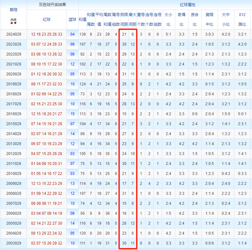The width and height of the screenshot is (252, 250).
Task: Click the red ascending sort arrow
Action: [x=12, y=23]
